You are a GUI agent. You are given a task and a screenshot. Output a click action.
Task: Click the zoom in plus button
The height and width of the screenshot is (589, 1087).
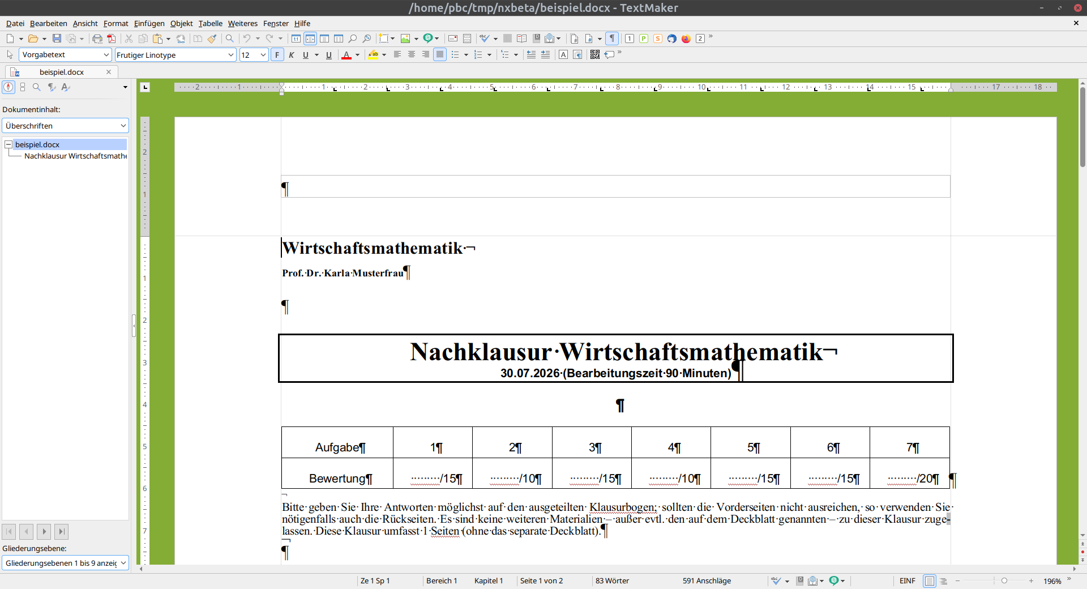click(x=1032, y=581)
